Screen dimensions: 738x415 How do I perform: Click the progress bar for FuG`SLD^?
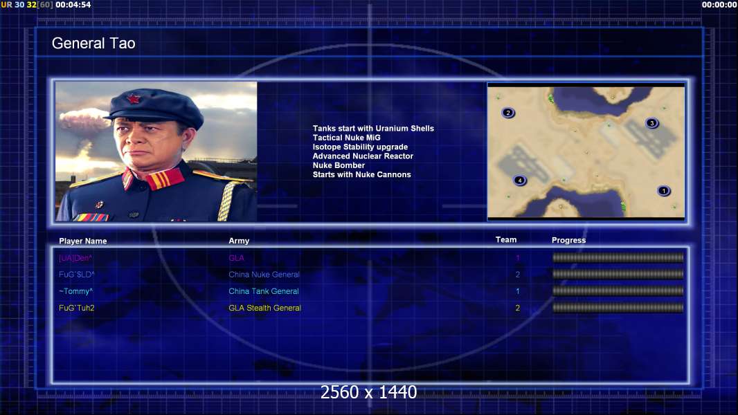(618, 274)
